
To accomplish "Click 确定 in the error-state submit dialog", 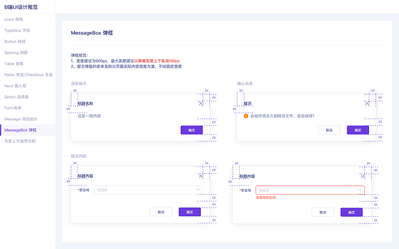I will [352, 212].
